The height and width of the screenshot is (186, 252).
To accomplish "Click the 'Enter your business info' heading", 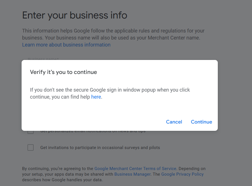I will [75, 15].
